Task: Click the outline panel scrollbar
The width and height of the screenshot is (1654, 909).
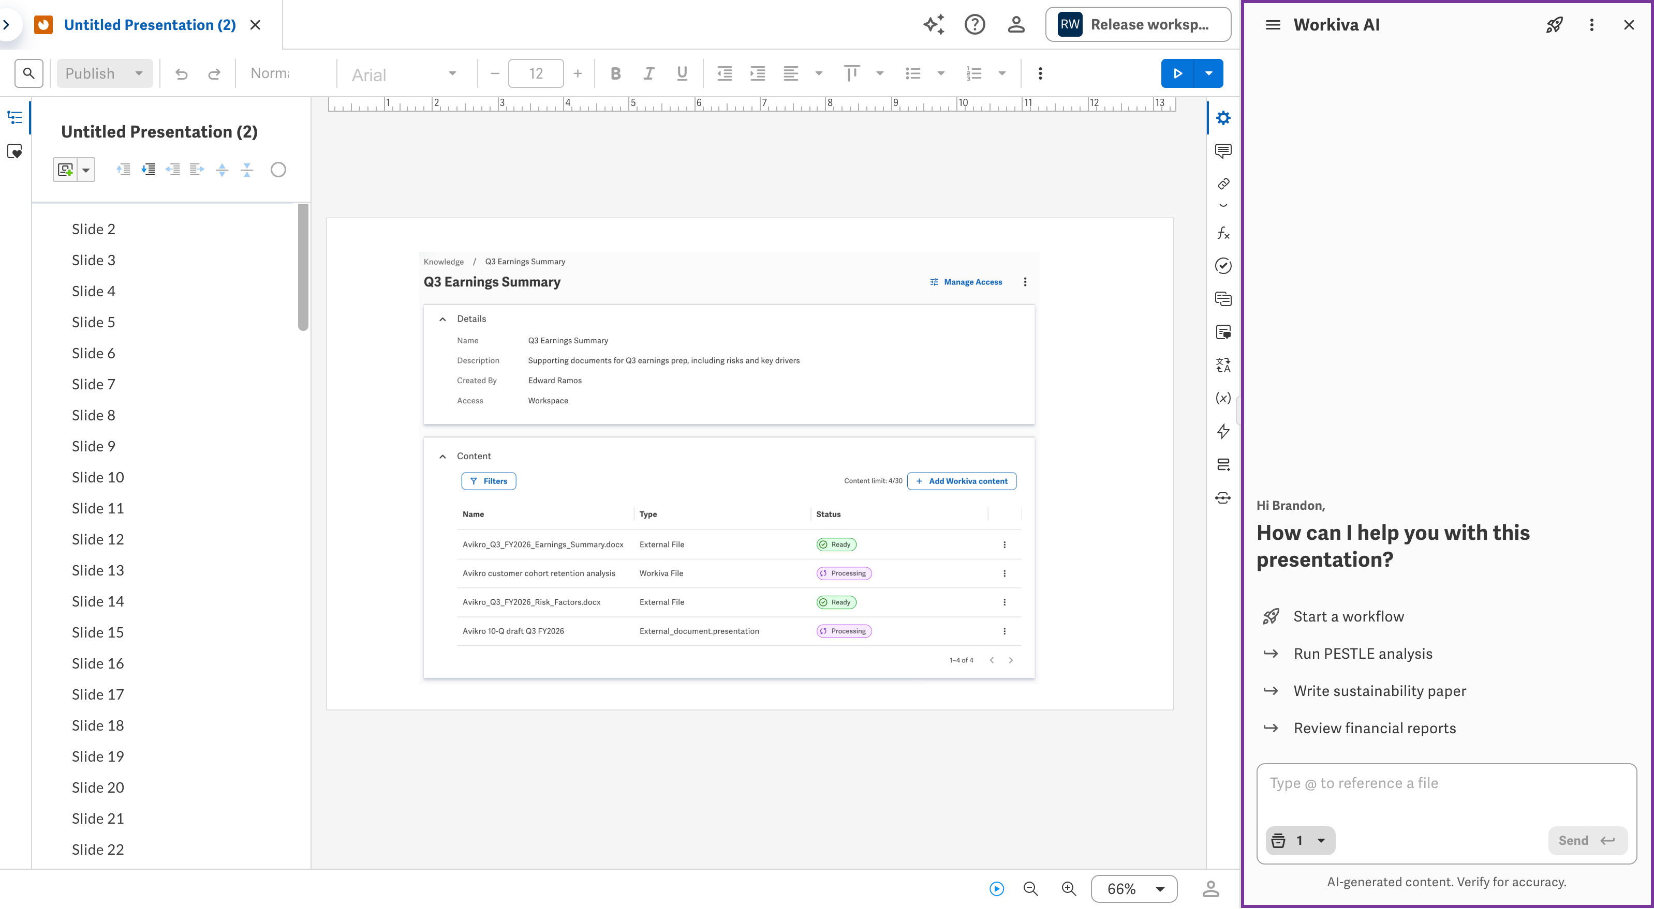Action: tap(303, 267)
